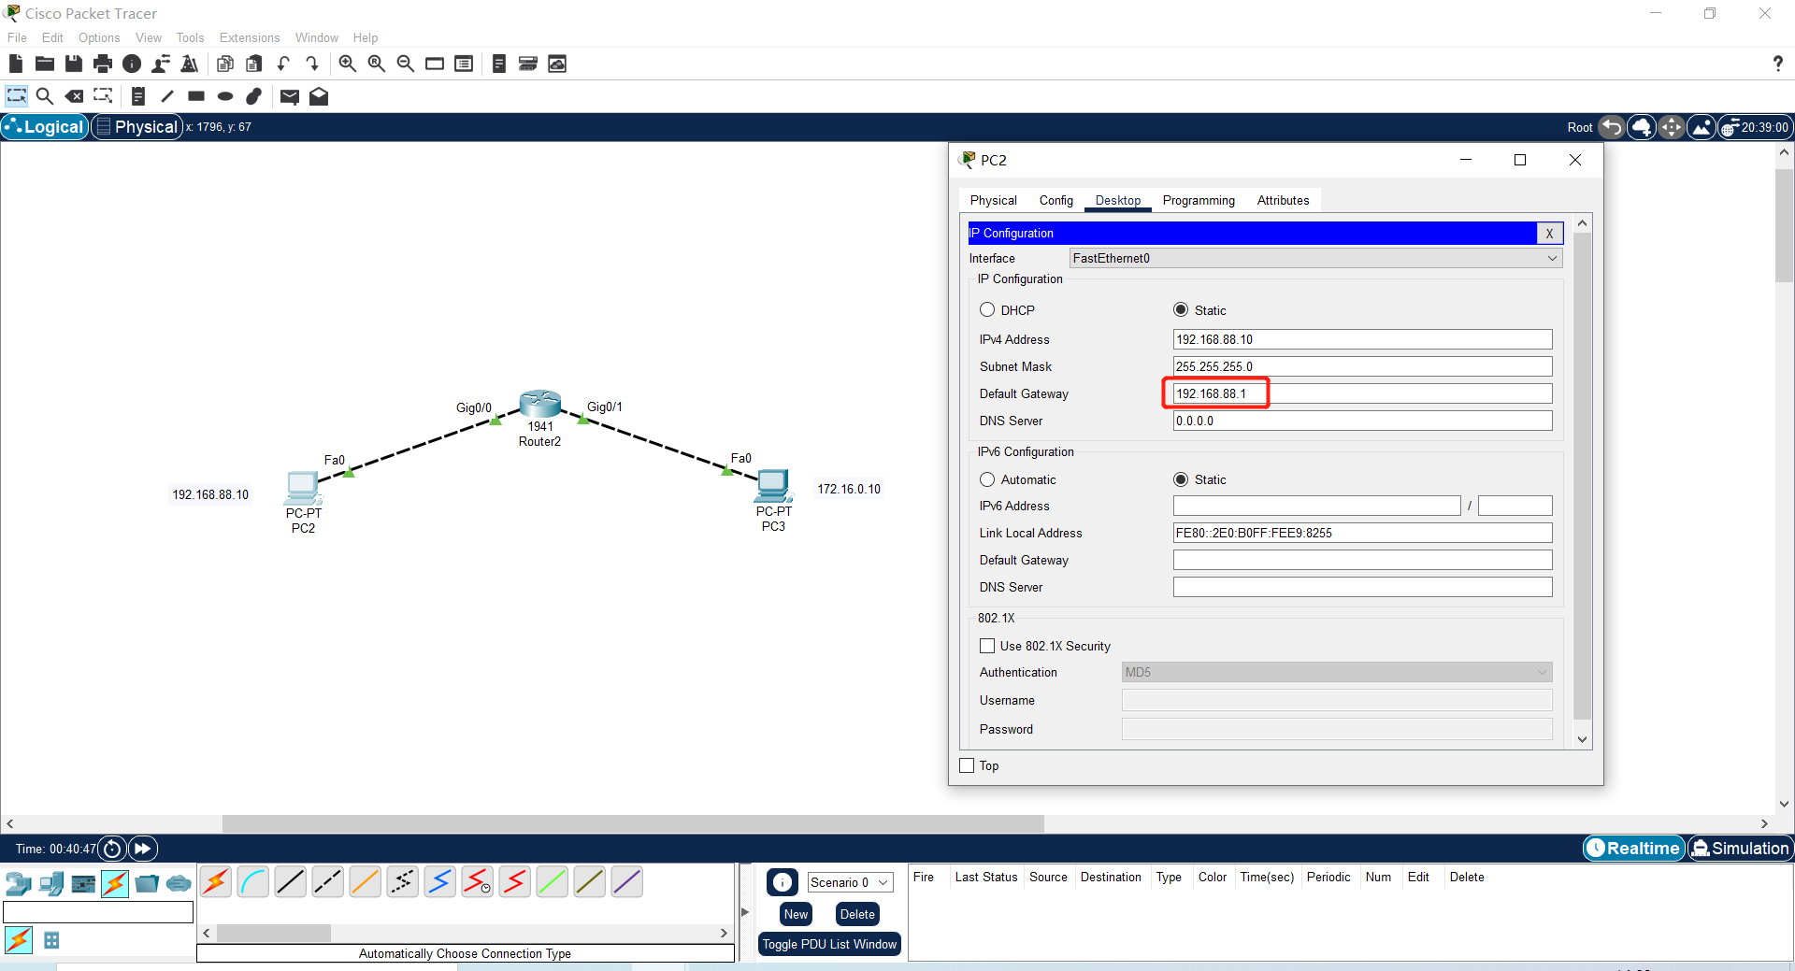Click the IPv4 Address field
The width and height of the screenshot is (1795, 971).
[x=1362, y=339]
